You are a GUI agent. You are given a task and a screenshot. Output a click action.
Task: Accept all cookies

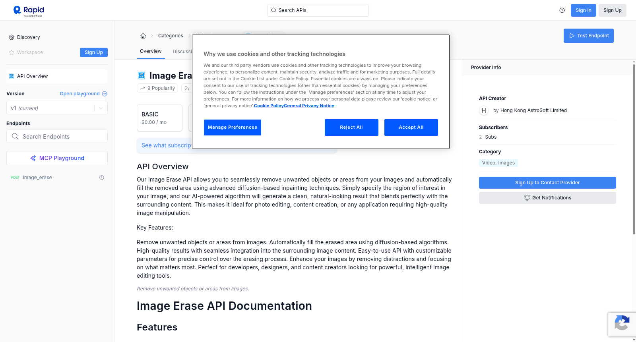click(x=411, y=128)
